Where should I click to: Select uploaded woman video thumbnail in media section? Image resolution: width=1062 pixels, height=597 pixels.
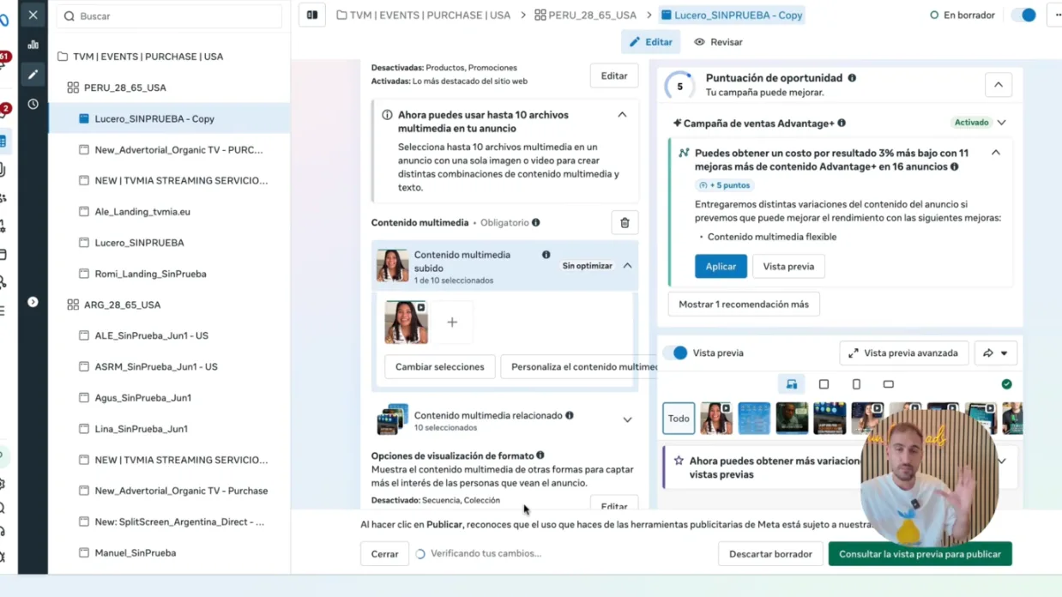[x=406, y=323]
